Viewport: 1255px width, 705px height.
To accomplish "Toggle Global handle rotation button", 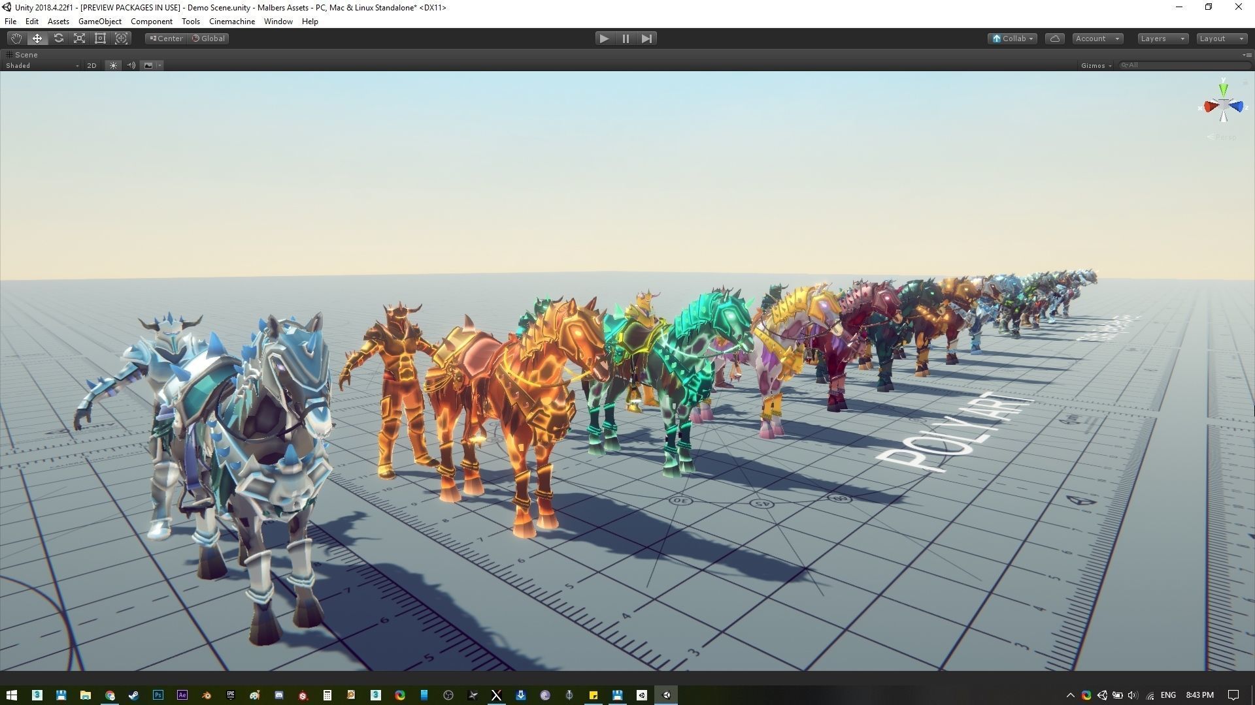I will point(209,39).
